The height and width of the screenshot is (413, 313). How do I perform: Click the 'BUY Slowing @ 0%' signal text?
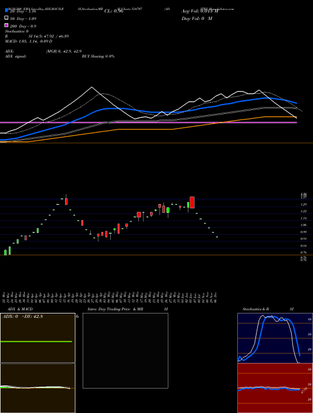pos(98,56)
